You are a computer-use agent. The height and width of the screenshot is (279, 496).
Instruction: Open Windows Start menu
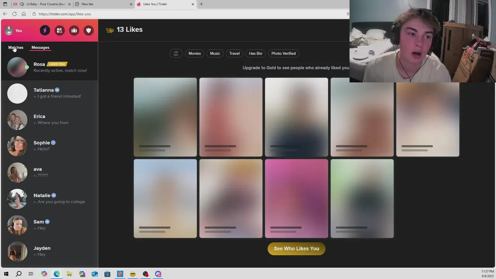[x=6, y=274]
